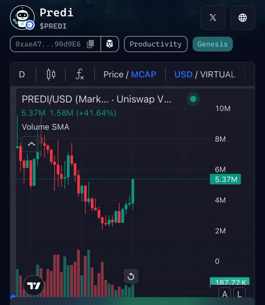The height and width of the screenshot is (305, 265).
Task: Switch chart to Price view
Action: tap(113, 74)
